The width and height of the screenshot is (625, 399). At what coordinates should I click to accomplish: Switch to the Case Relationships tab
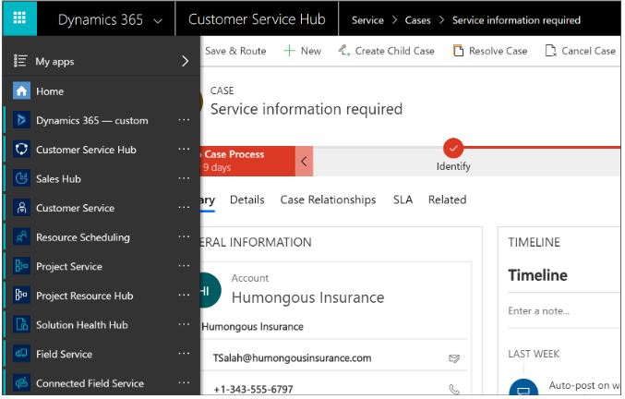tap(328, 199)
